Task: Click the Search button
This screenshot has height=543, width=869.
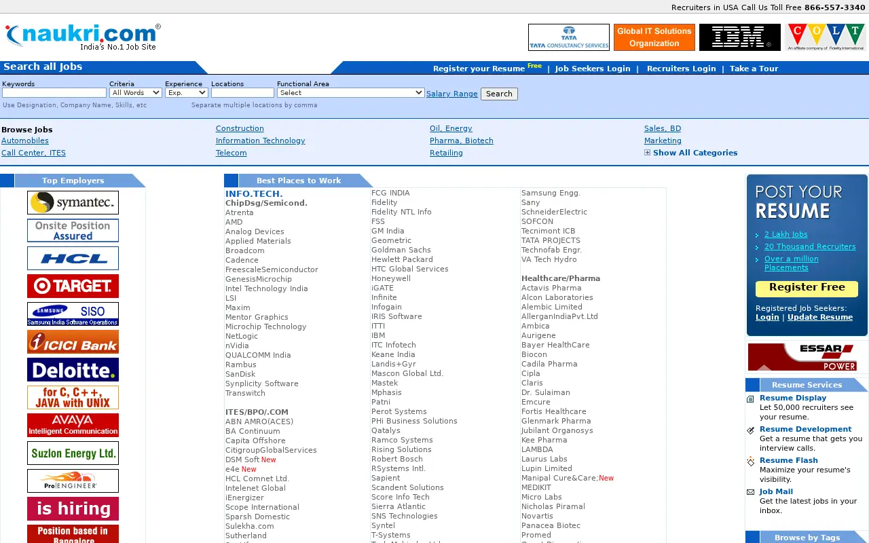Action: point(499,94)
